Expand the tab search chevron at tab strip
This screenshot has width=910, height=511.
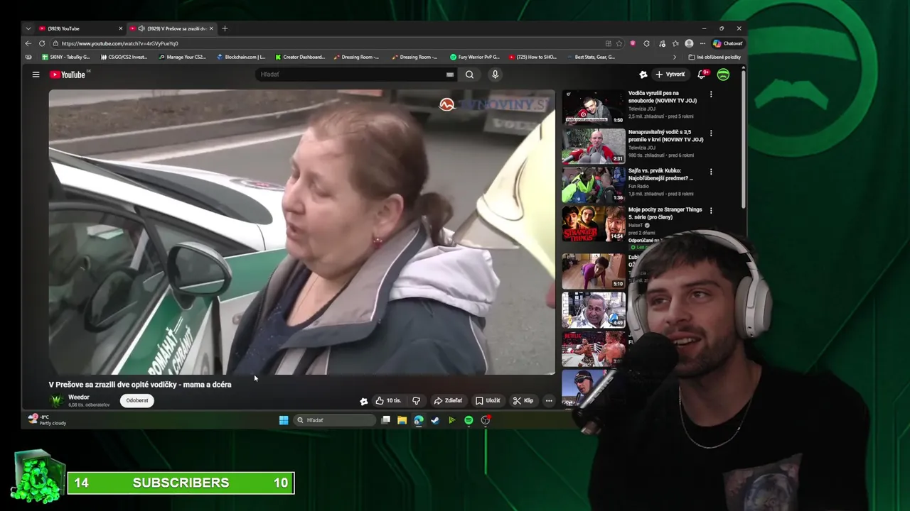(28, 28)
